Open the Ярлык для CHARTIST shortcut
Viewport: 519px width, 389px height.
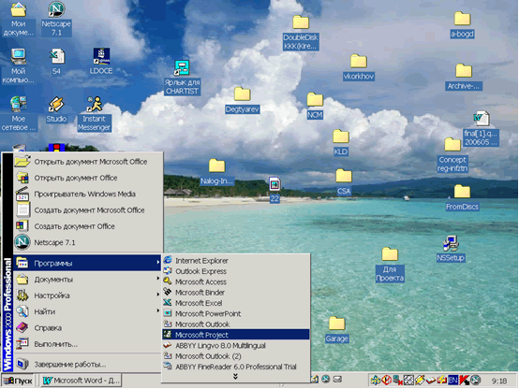tap(182, 78)
